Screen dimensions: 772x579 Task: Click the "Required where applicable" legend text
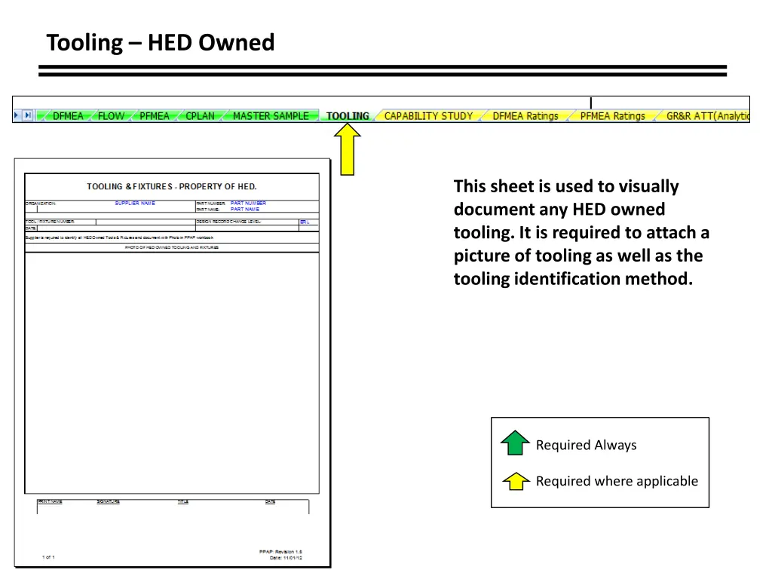click(x=617, y=481)
